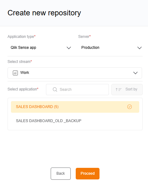Continue with the orange Proceed button

tap(88, 173)
